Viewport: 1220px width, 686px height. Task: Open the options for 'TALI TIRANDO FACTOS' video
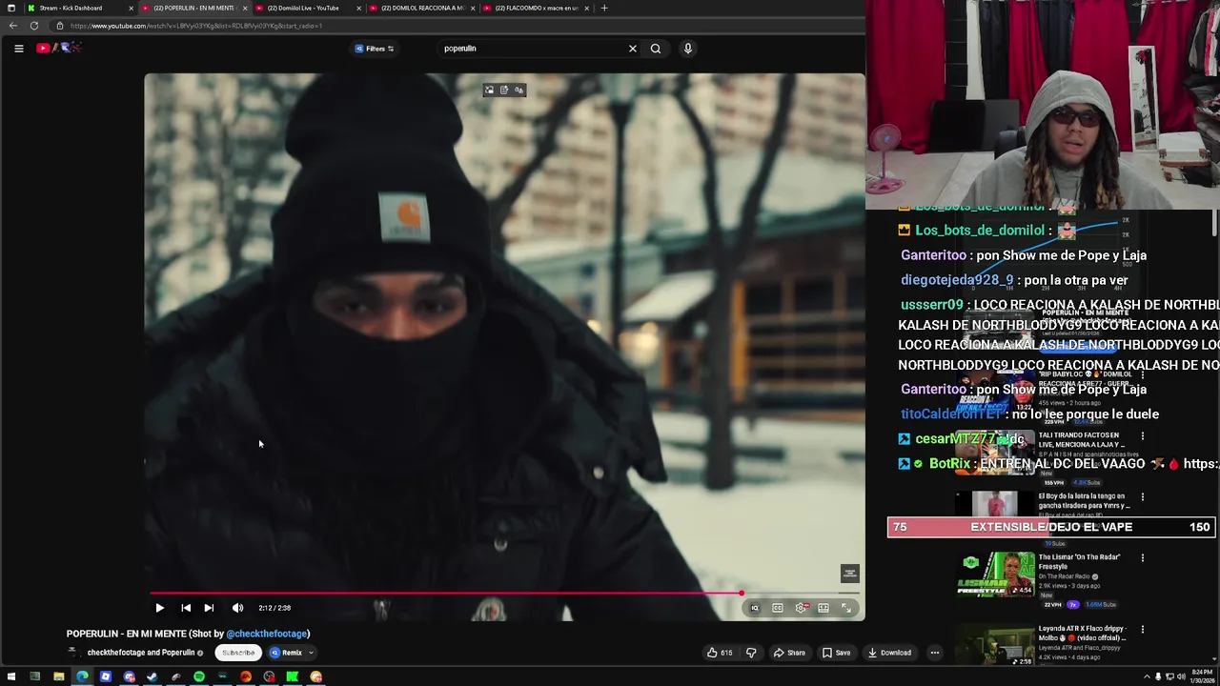pos(1142,436)
